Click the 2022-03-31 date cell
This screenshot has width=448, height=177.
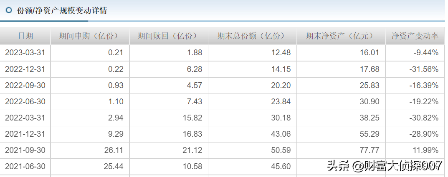25,118
